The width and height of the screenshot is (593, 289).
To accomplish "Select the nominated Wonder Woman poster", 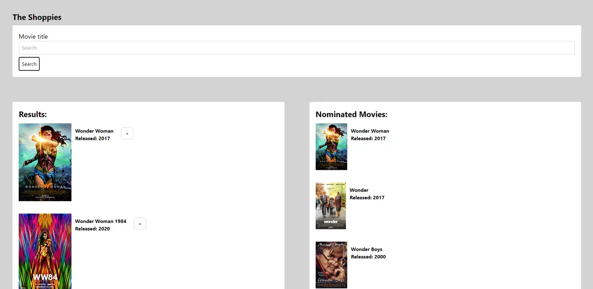I will click(332, 146).
